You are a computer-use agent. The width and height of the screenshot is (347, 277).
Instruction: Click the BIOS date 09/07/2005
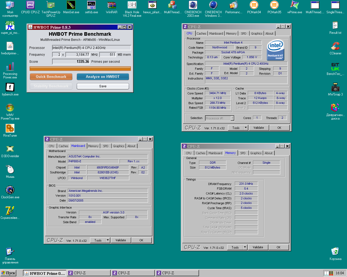pyautogui.click(x=108, y=200)
